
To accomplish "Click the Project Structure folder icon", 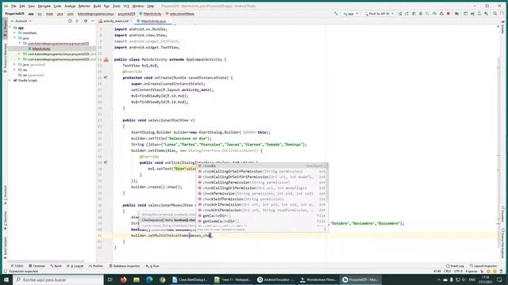I will pos(457,13).
